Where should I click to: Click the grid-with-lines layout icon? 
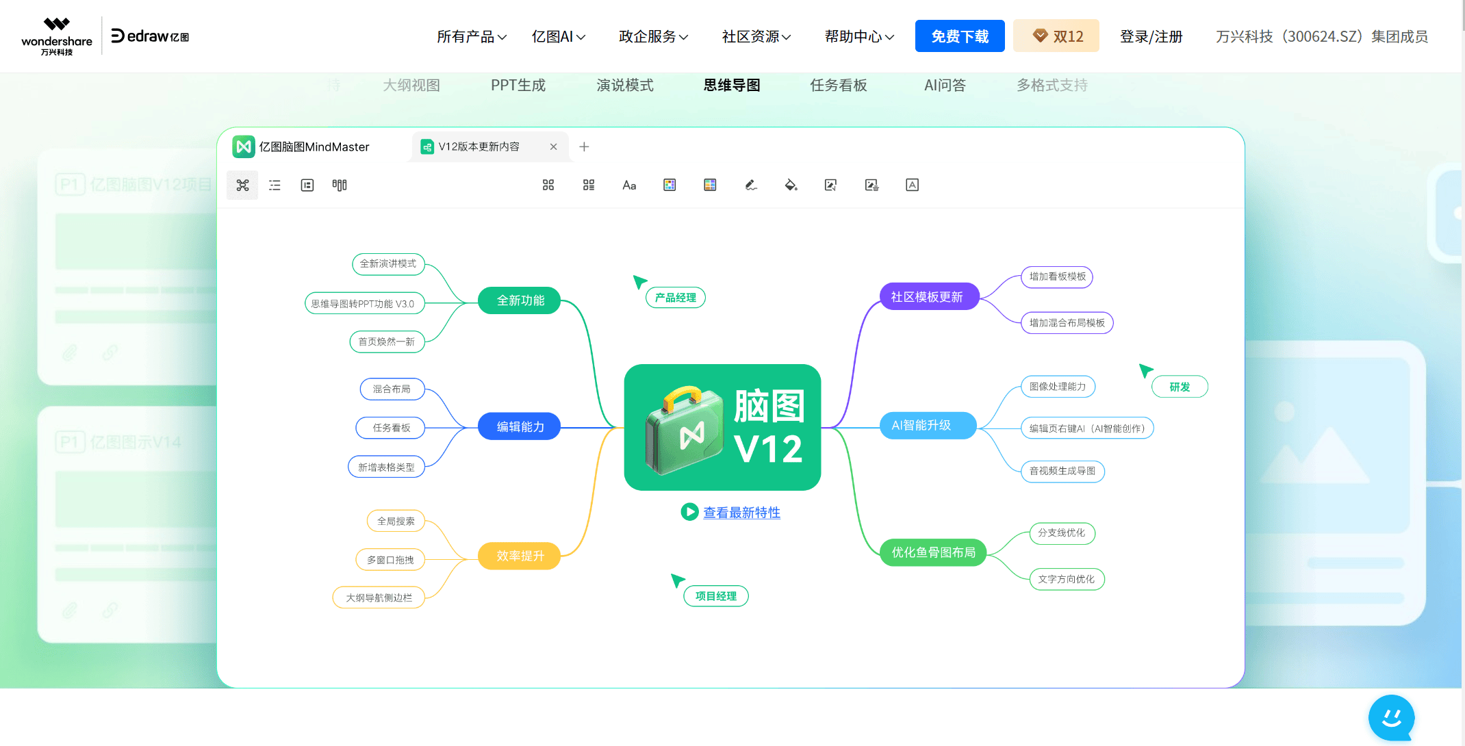tap(589, 185)
